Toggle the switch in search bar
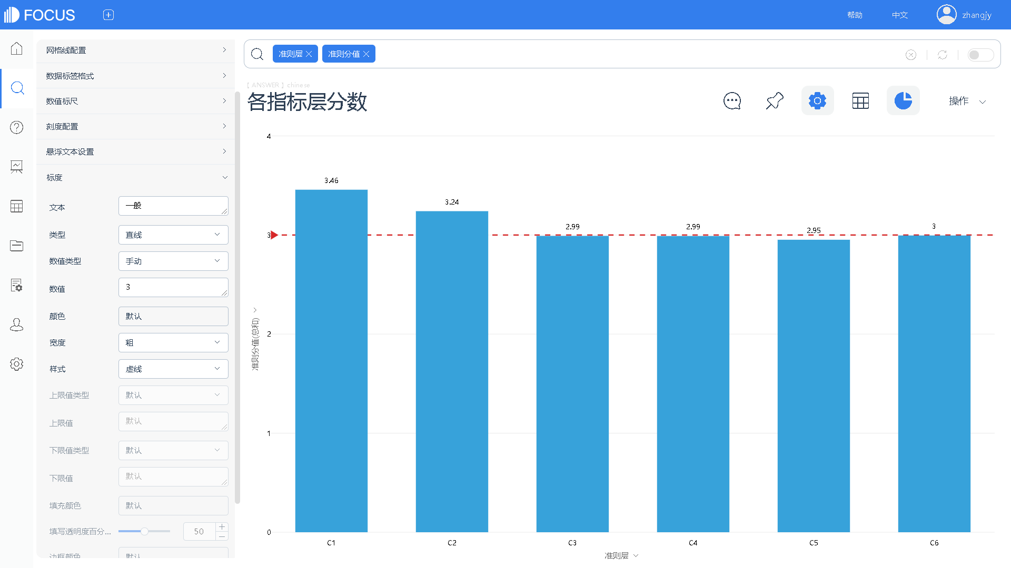The width and height of the screenshot is (1011, 568). 980,55
